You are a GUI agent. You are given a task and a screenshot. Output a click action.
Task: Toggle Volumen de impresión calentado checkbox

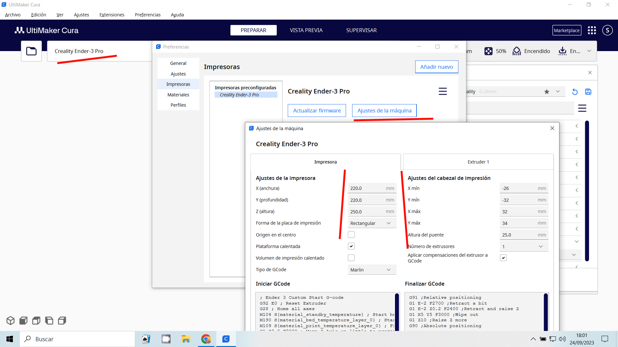(x=351, y=258)
